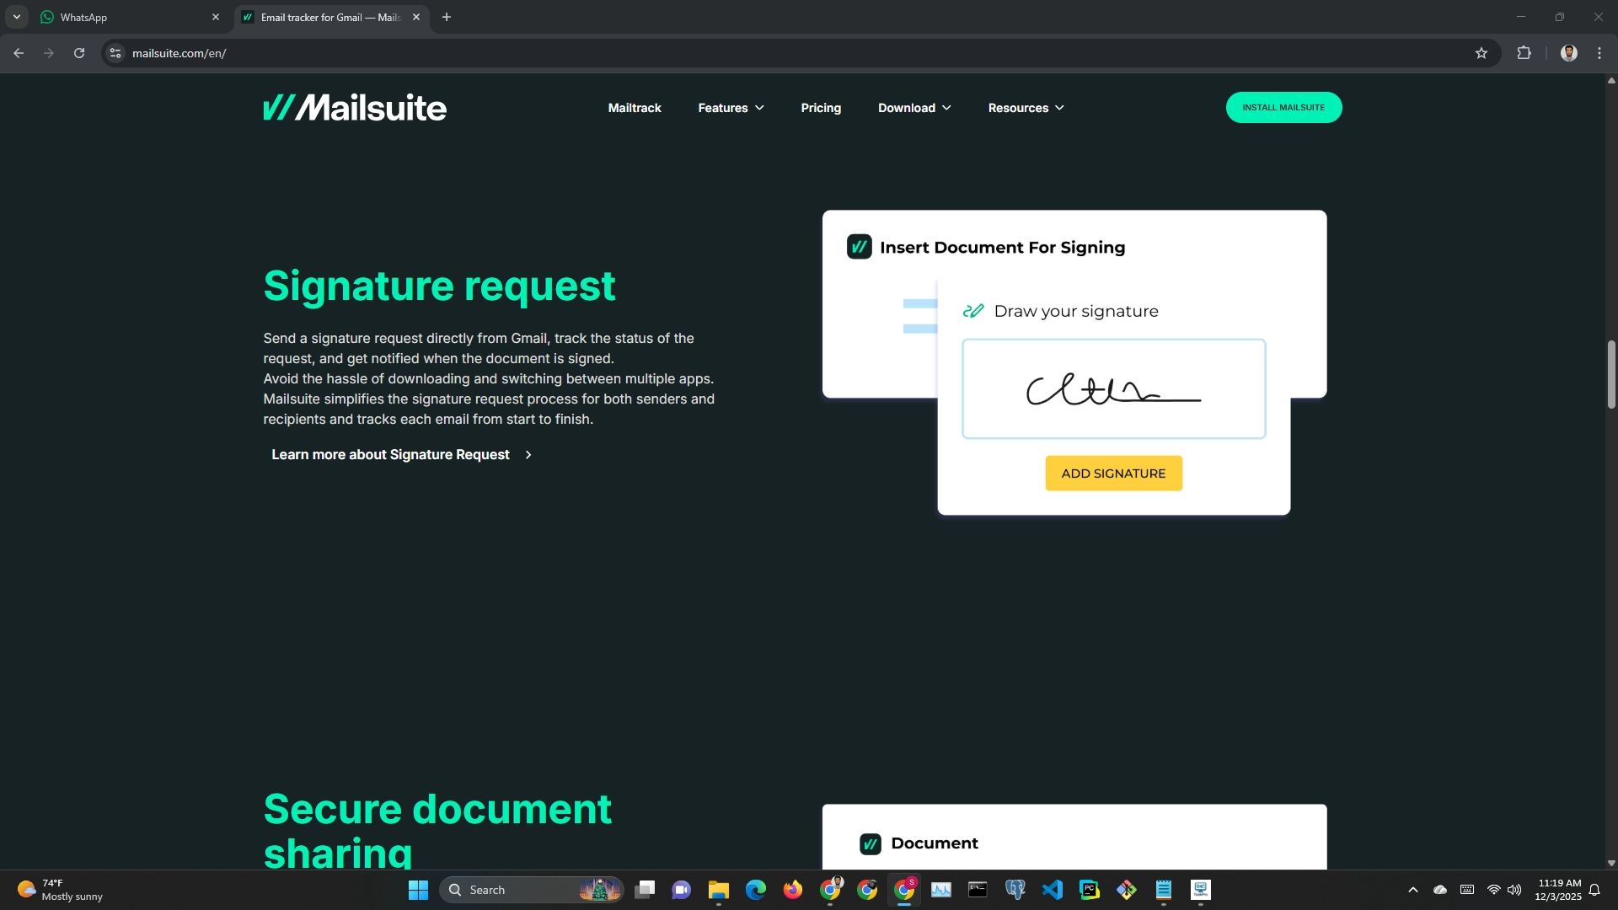Click the Windows Start button
This screenshot has height=910, width=1618.
pyautogui.click(x=418, y=890)
